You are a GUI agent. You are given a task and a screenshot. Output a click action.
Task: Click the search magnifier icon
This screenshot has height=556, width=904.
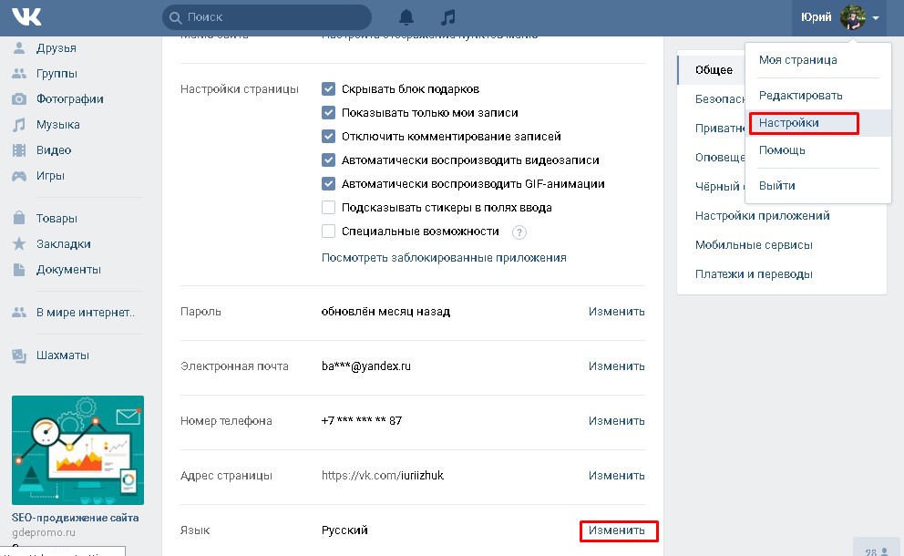[x=175, y=17]
